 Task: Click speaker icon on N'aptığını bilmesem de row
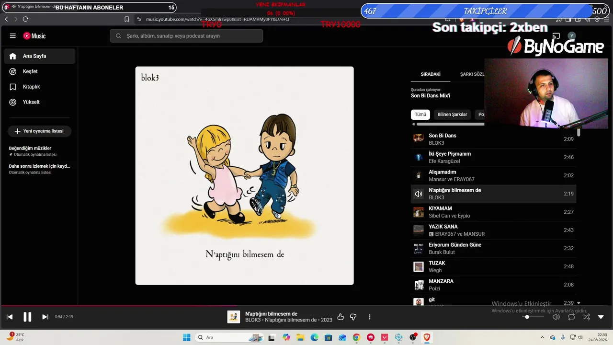pos(419,194)
